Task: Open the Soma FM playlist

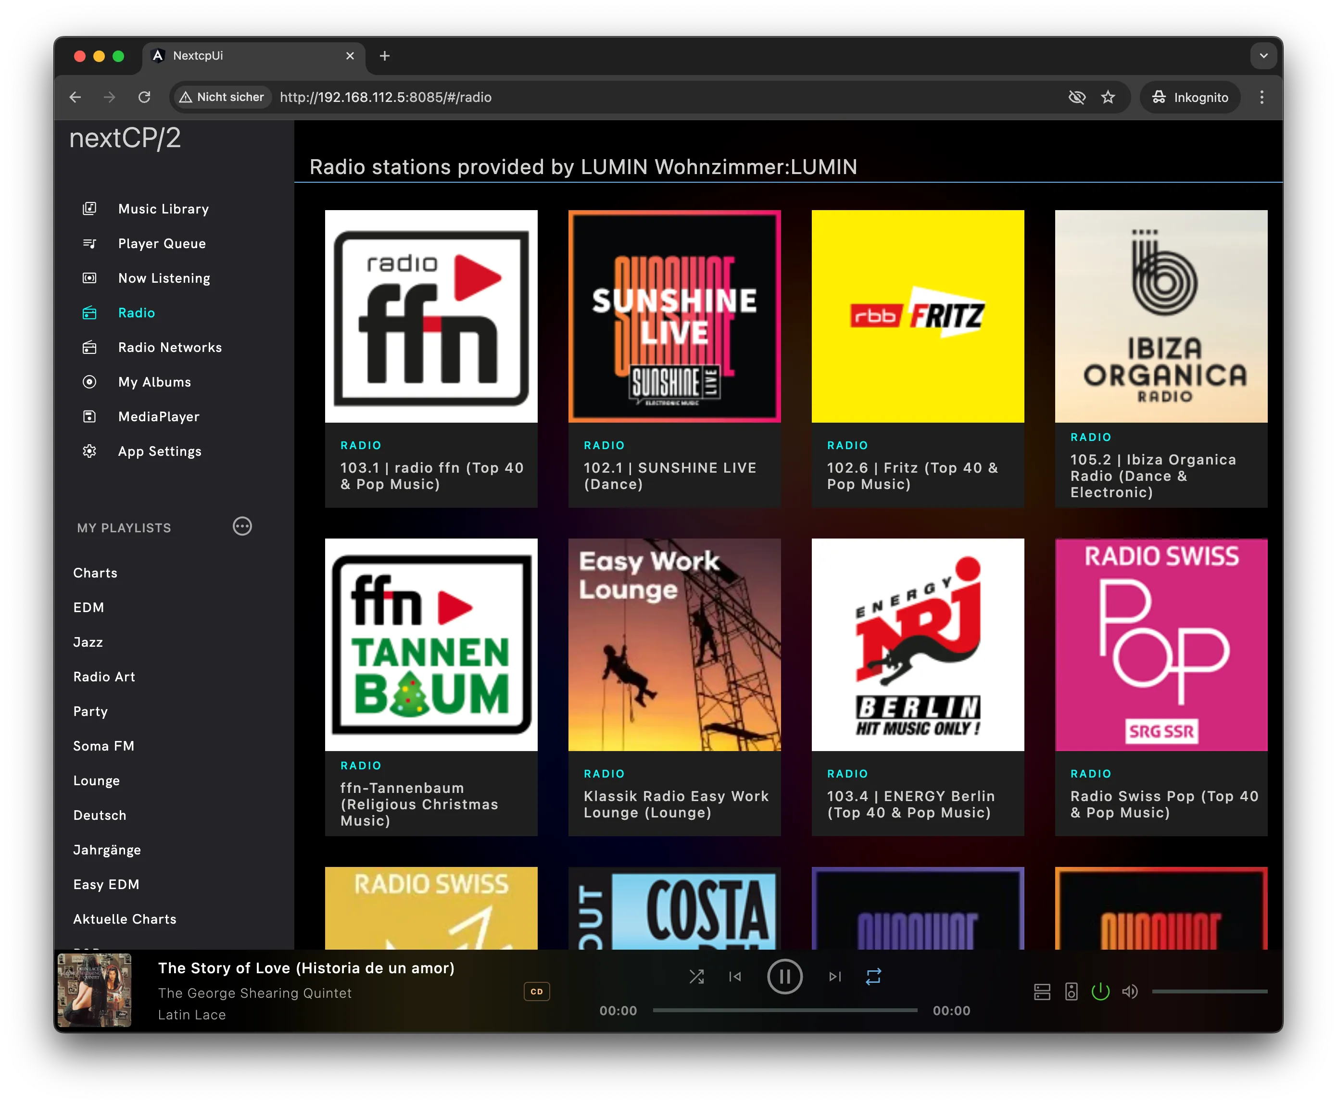Action: click(104, 746)
